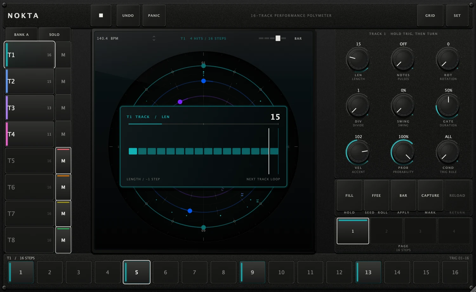Screen dimensions: 476x292
Task: Mute track T1
Action: [x=63, y=55]
